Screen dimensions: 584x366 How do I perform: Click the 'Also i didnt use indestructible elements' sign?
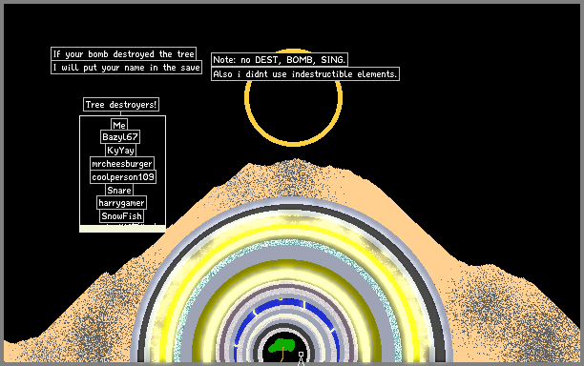305,74
